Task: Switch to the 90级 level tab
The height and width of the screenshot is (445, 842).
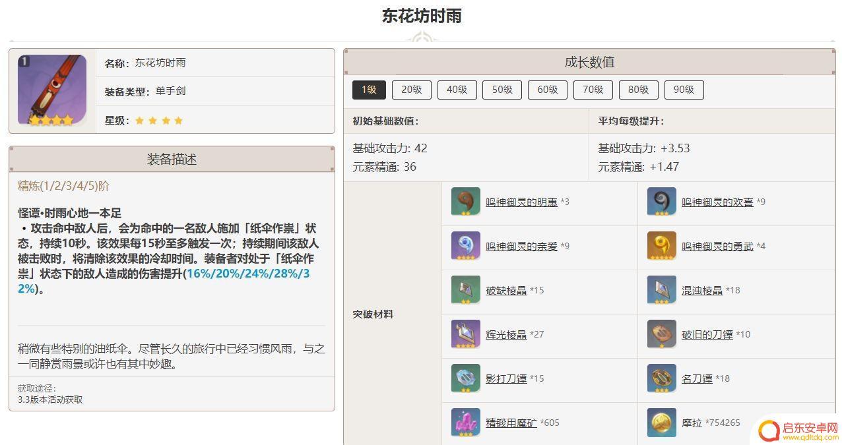Action: pos(684,90)
